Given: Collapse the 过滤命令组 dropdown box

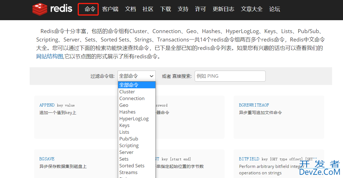Looking at the screenshot, I should click(137, 76).
